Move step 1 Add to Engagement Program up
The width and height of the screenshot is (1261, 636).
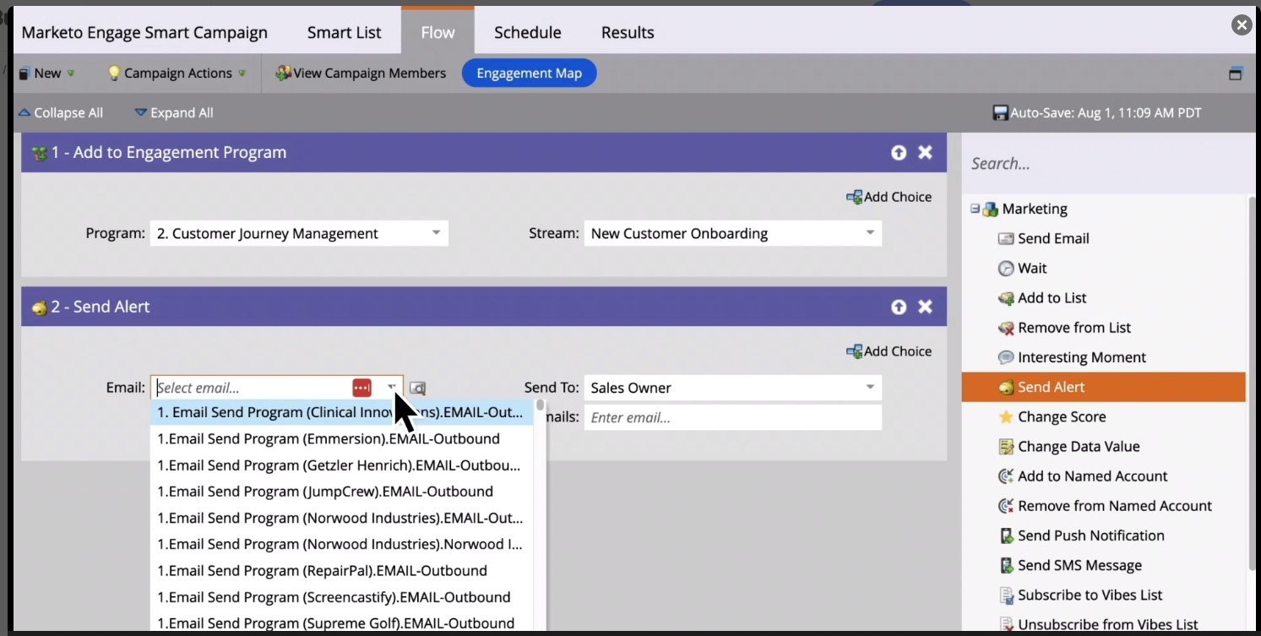tap(899, 153)
